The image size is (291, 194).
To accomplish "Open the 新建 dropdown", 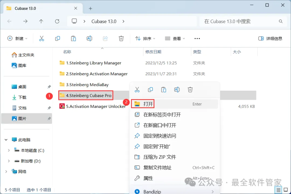I will point(17,38).
